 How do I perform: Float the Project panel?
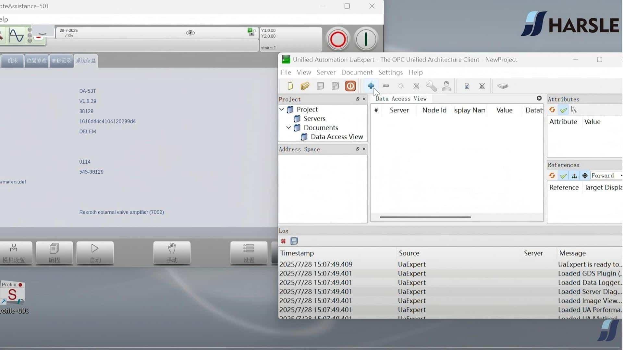click(358, 99)
